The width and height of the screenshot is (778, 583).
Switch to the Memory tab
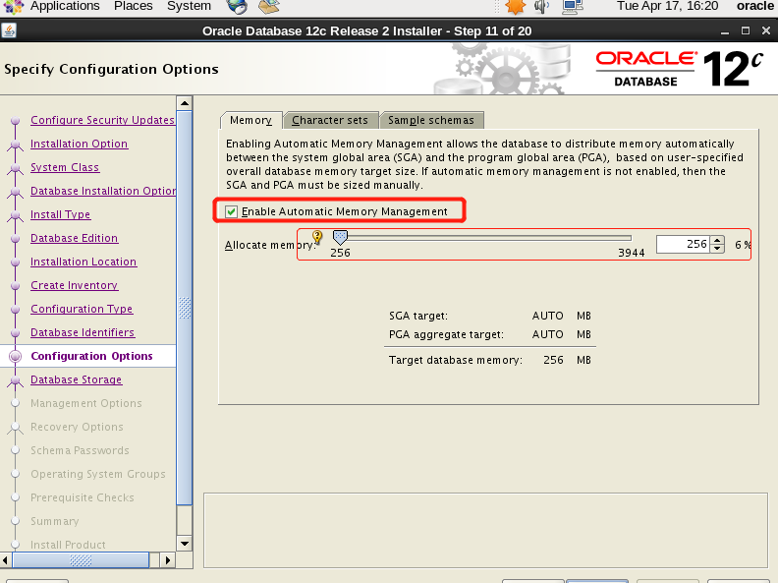coord(250,120)
